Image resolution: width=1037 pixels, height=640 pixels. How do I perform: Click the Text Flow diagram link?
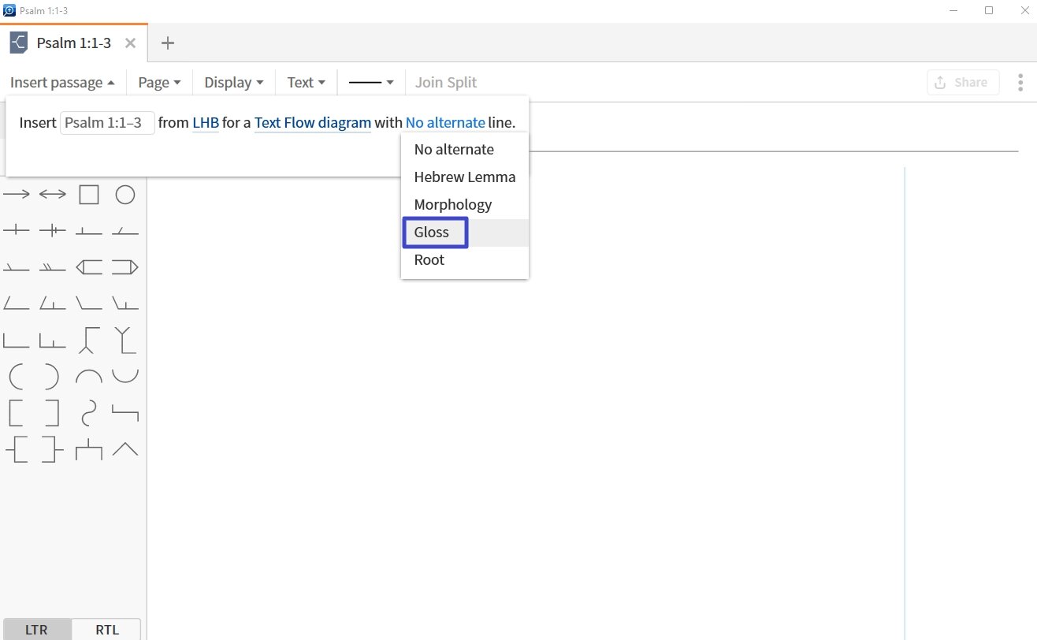[312, 123]
